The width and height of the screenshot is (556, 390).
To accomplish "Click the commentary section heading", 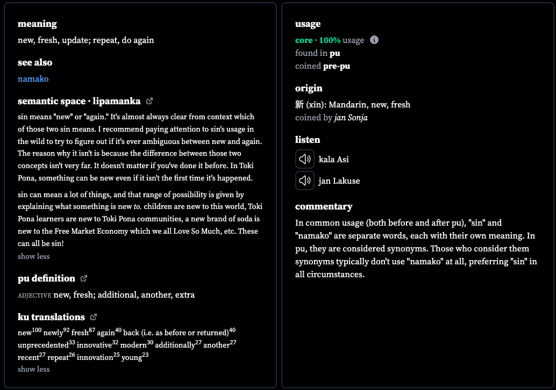I will (x=324, y=206).
